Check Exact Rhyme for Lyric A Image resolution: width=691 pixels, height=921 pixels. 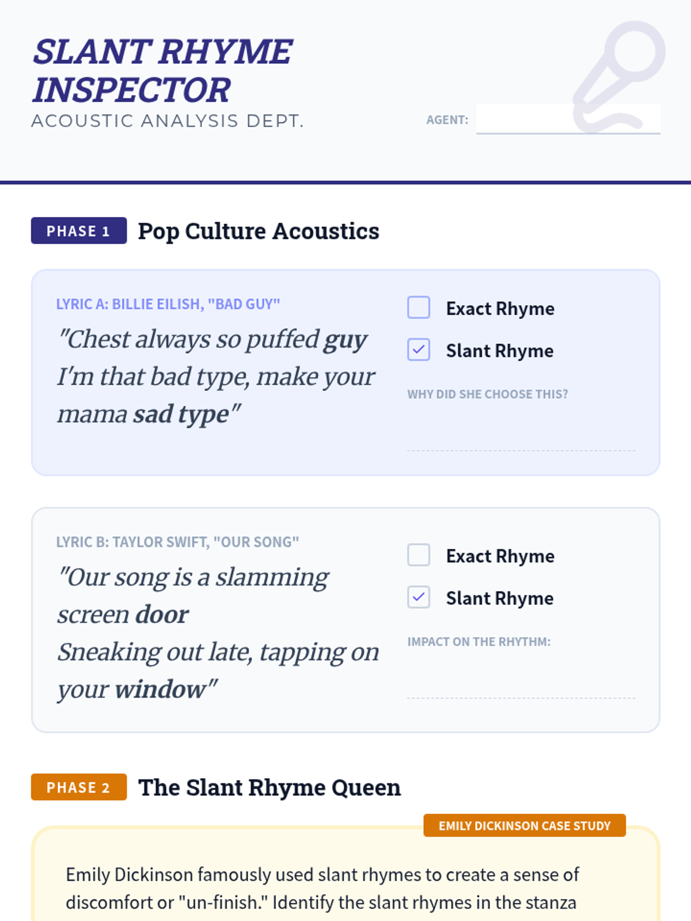point(419,307)
